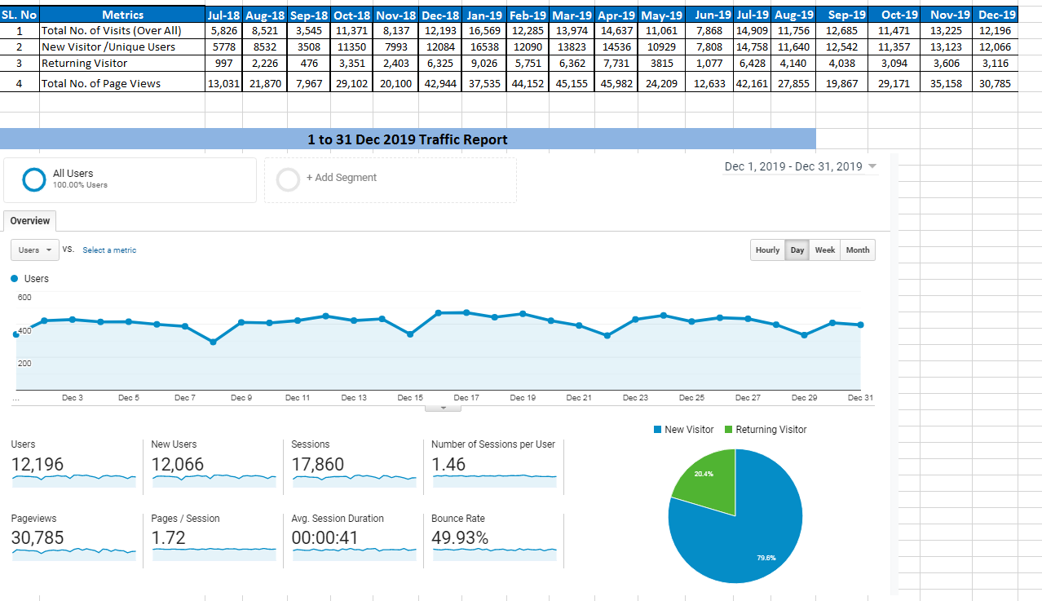Click the New Users sparkline under 12,066
Image resolution: width=1042 pixels, height=601 pixels.
[214, 480]
